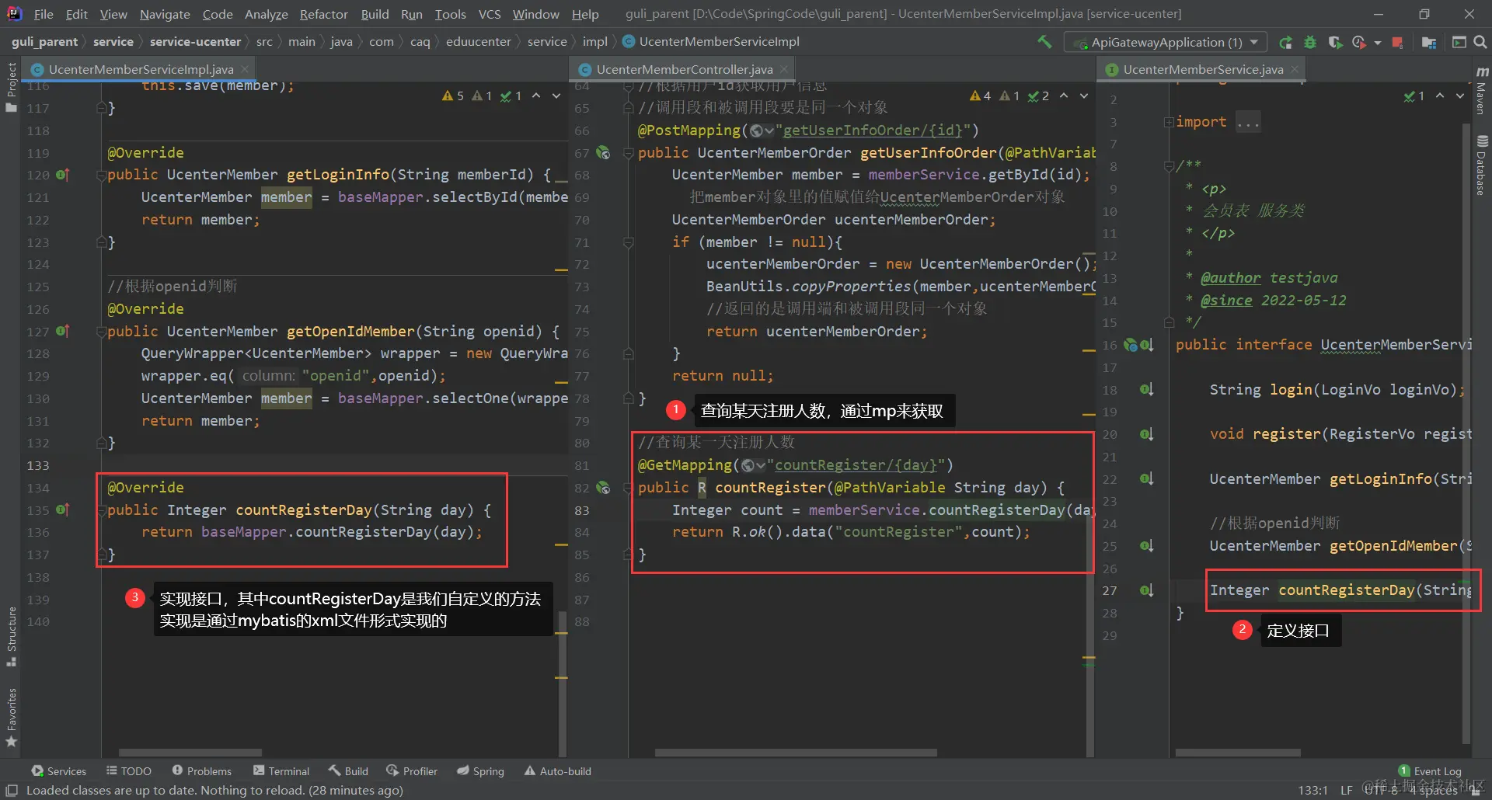Follow the countRegister/{day} URL link
The height and width of the screenshot is (800, 1492).
(856, 465)
